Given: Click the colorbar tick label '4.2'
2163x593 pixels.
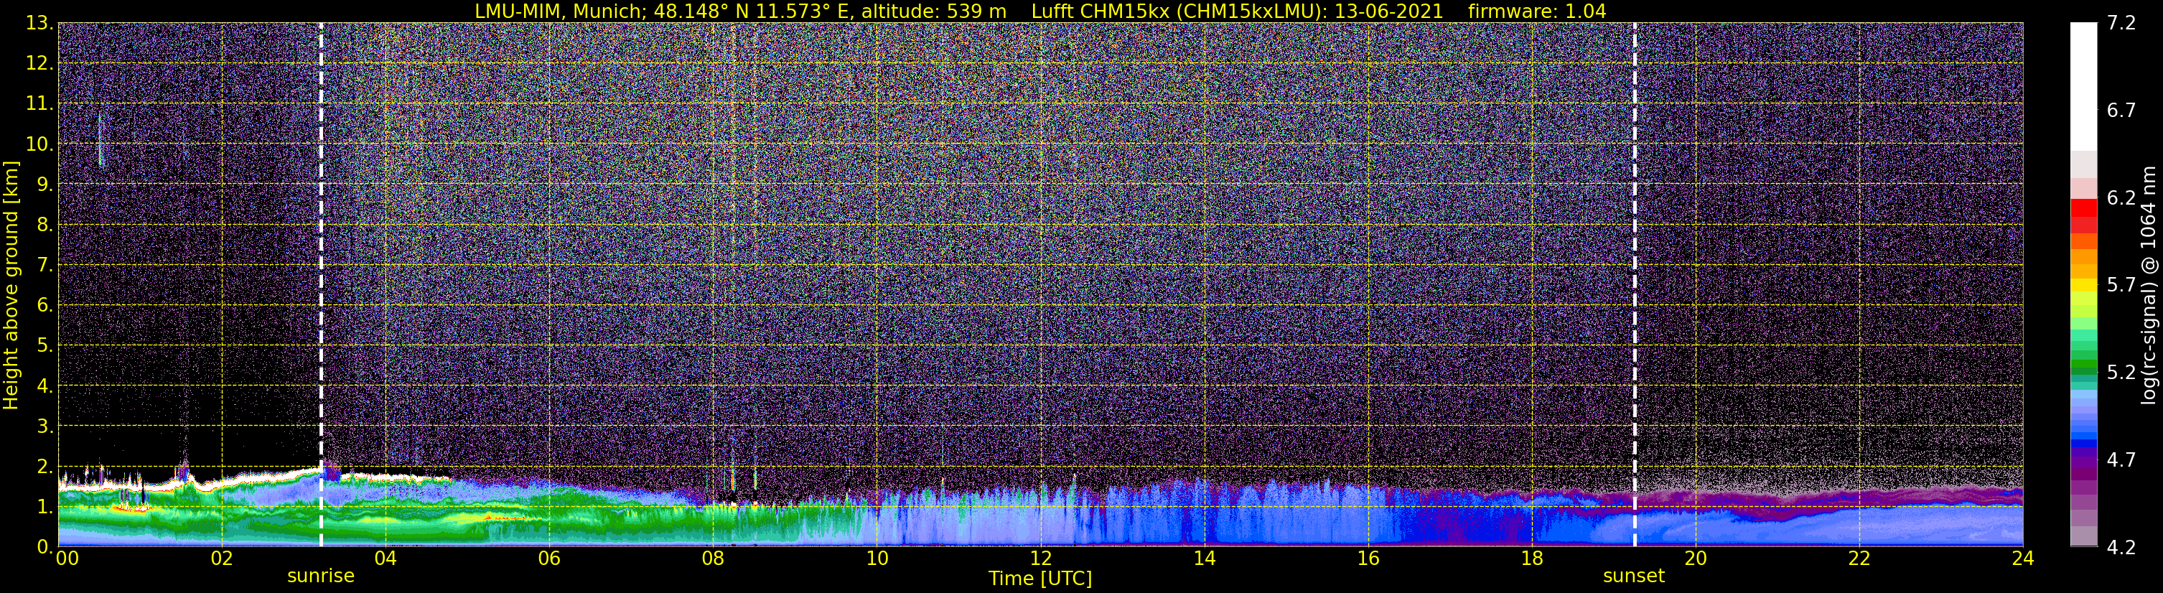Looking at the screenshot, I should pyautogui.click(x=2121, y=548).
